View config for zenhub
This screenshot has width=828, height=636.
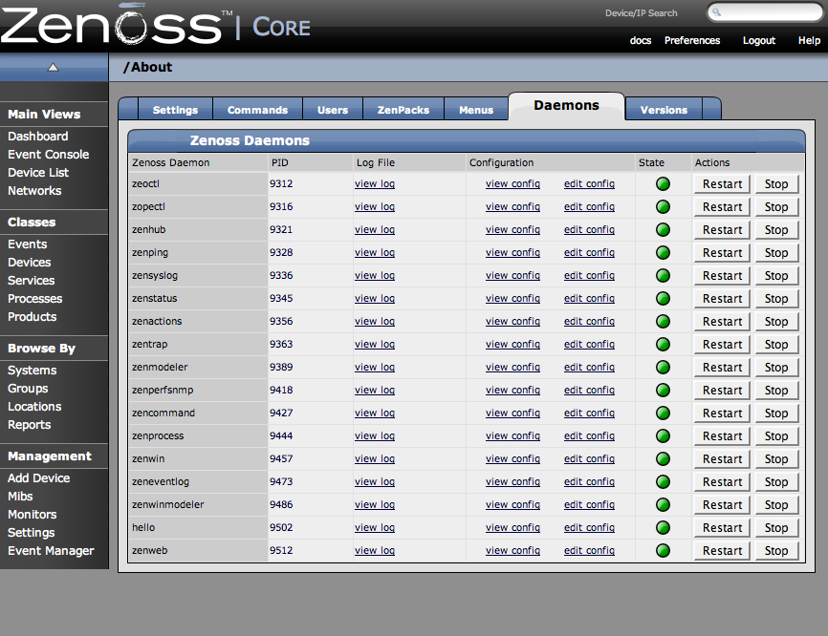tap(512, 230)
